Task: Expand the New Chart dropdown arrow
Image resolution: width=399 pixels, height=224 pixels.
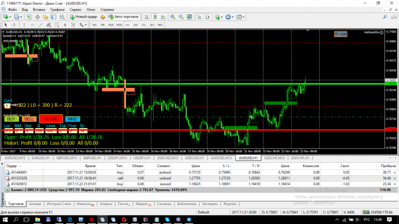Action: [x=11, y=16]
